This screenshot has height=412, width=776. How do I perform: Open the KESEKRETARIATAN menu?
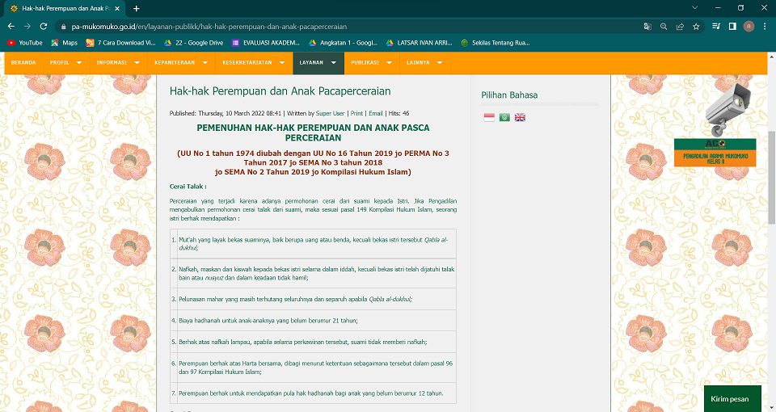(x=247, y=63)
